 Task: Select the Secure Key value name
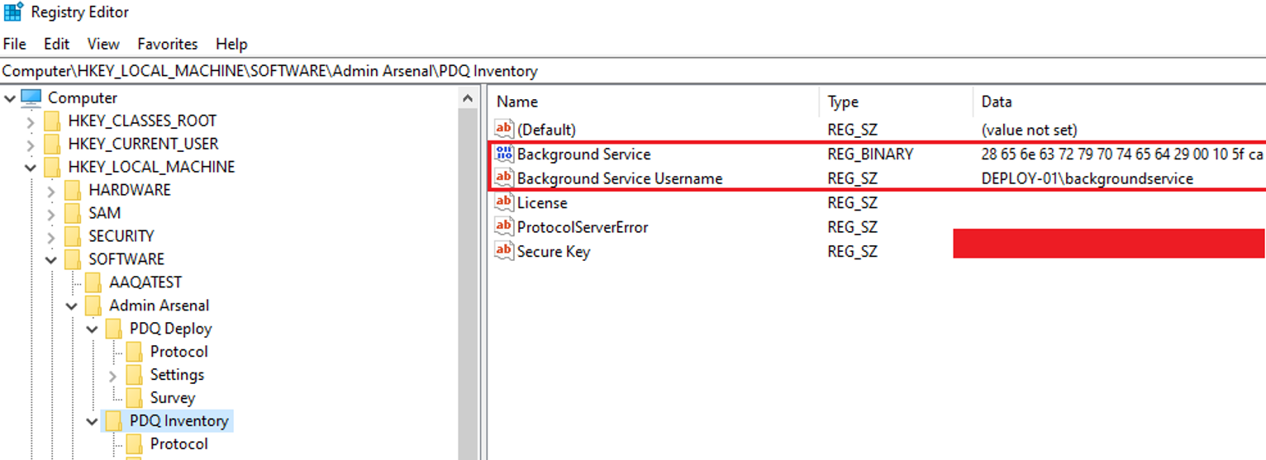point(554,252)
